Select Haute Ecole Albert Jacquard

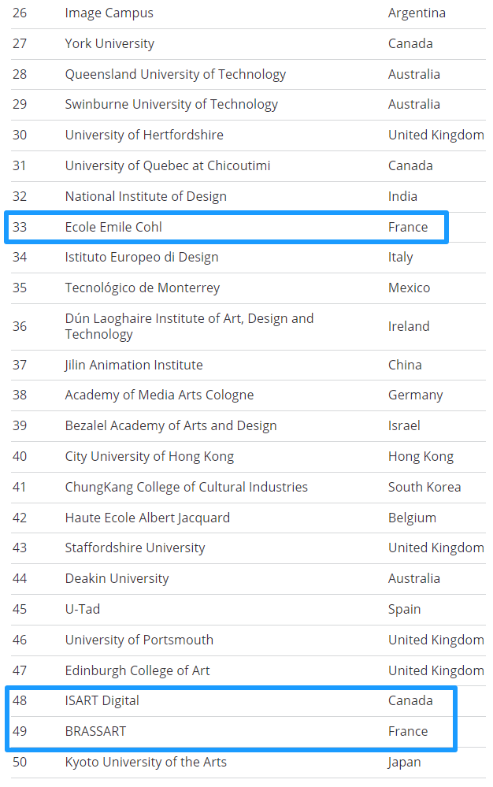(x=147, y=518)
